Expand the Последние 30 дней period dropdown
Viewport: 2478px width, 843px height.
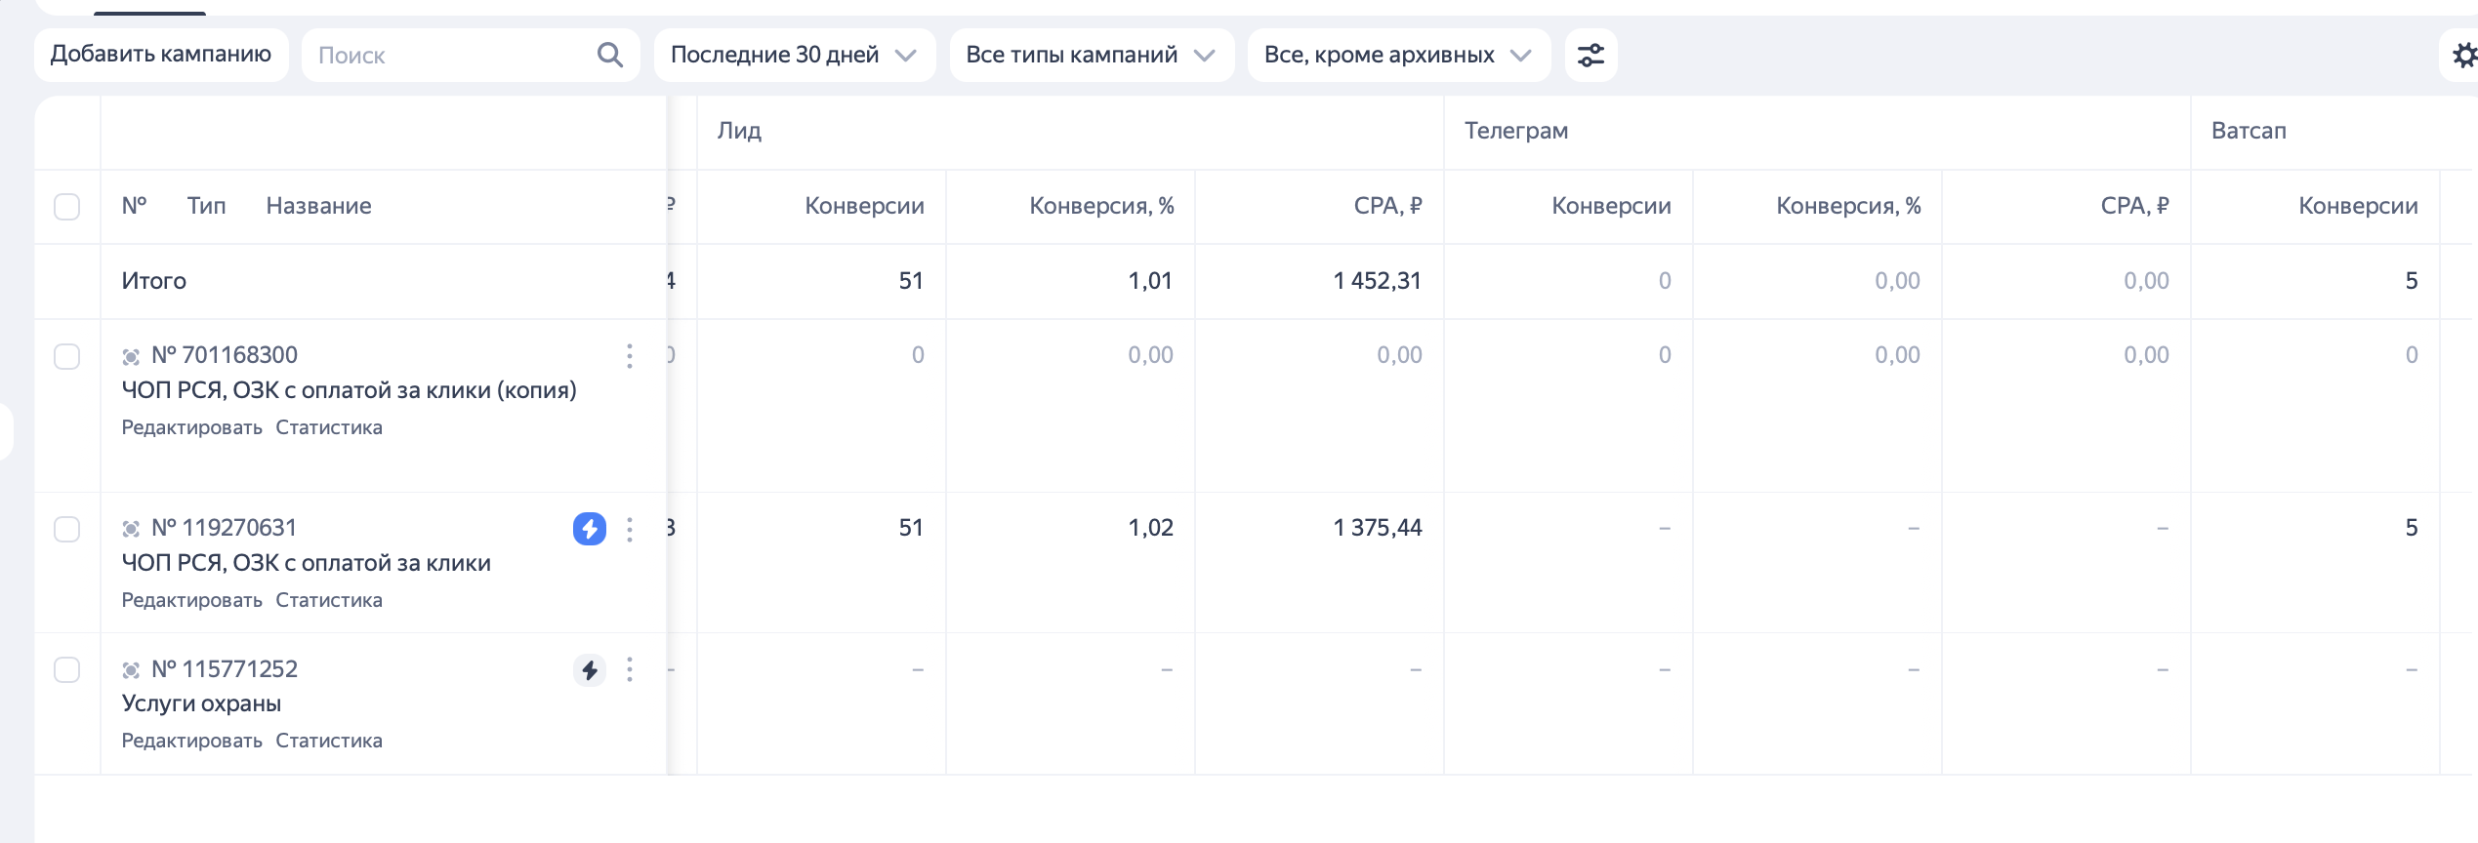click(794, 55)
